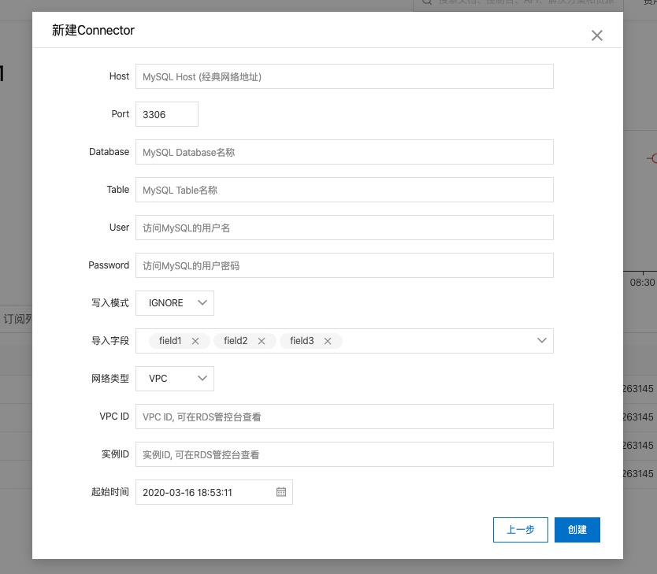
Task: Click the 上一步 button
Action: (x=521, y=530)
